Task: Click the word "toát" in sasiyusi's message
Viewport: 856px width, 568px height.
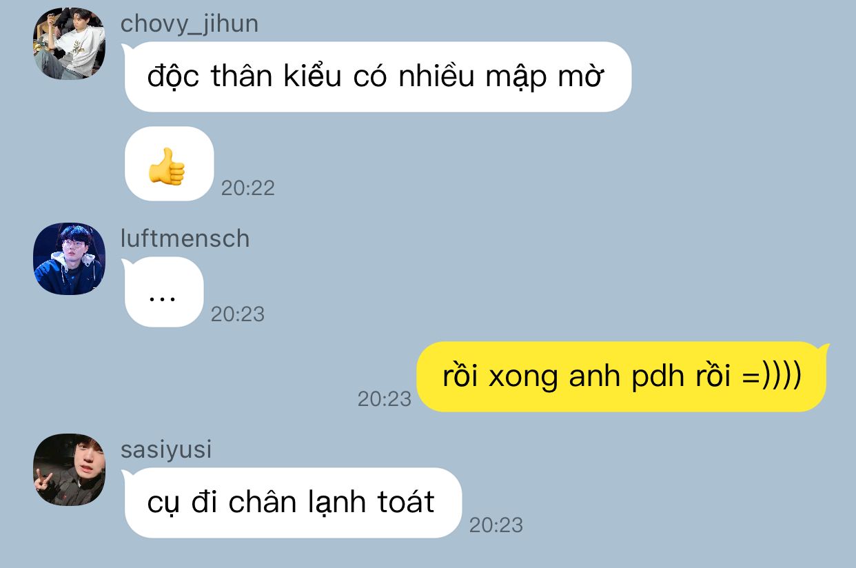Action: [x=406, y=502]
